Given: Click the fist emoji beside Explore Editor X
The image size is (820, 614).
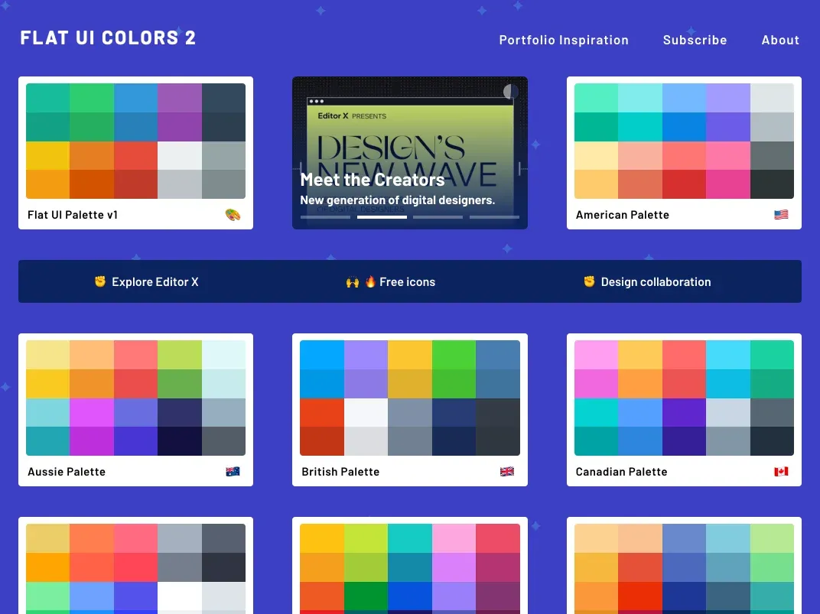Looking at the screenshot, I should coord(100,281).
